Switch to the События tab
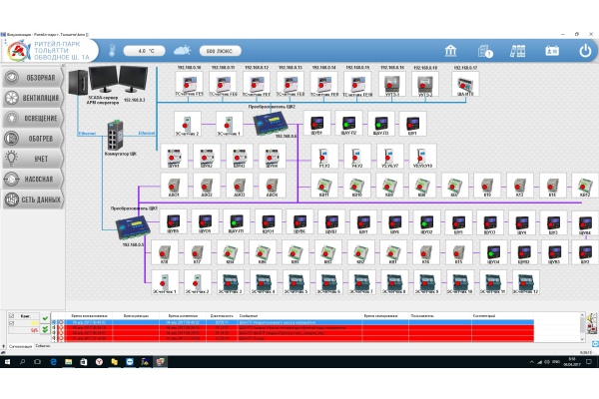The width and height of the screenshot is (599, 399). (41, 344)
